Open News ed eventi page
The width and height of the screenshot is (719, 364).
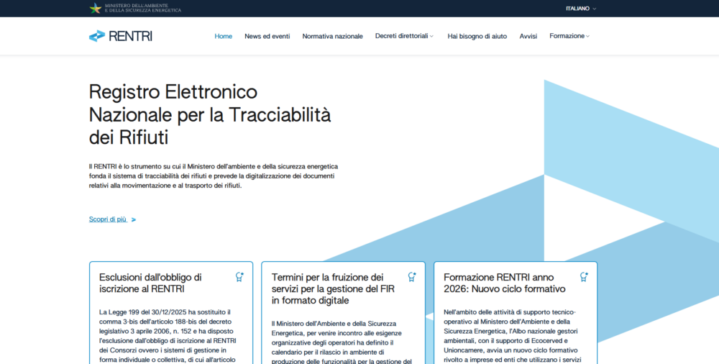tap(267, 36)
